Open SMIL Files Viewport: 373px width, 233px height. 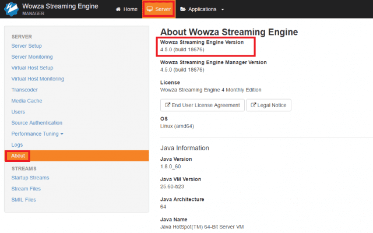(23, 199)
